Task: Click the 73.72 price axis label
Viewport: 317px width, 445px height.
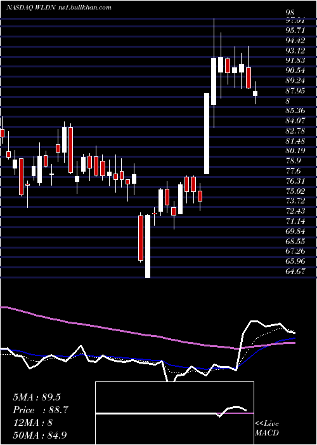Action: (295, 201)
